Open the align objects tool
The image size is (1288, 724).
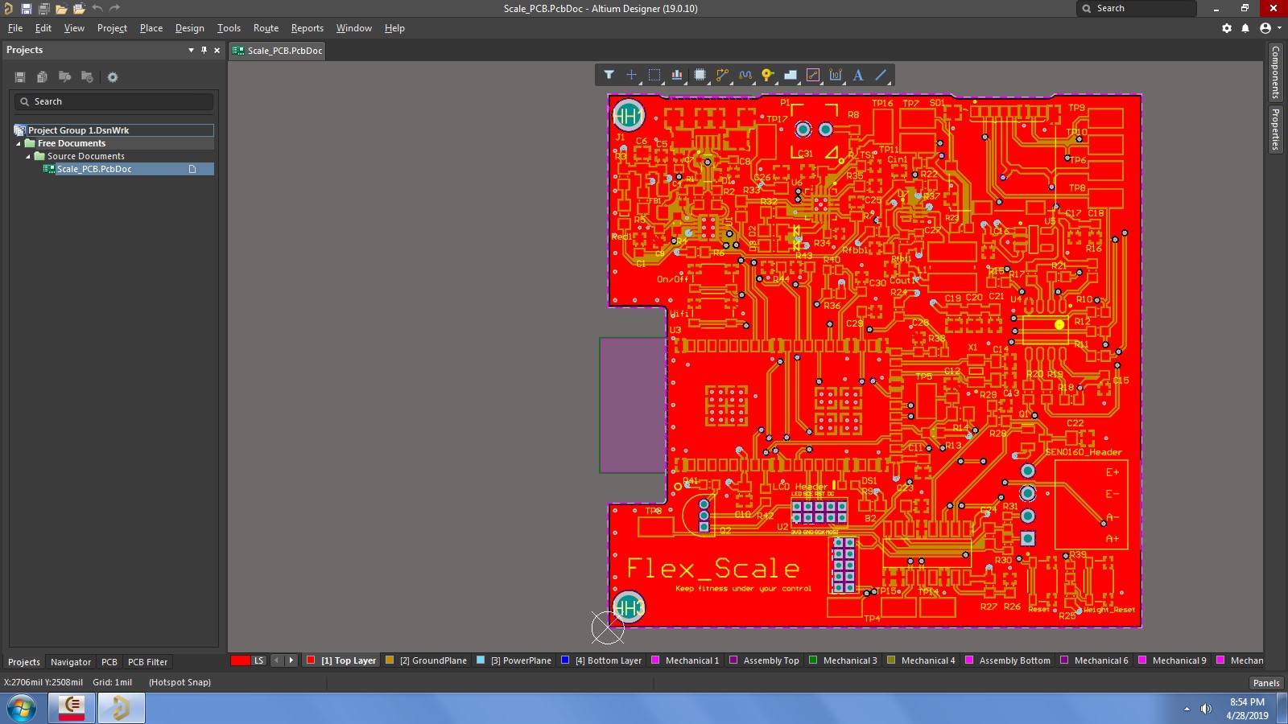coord(677,75)
